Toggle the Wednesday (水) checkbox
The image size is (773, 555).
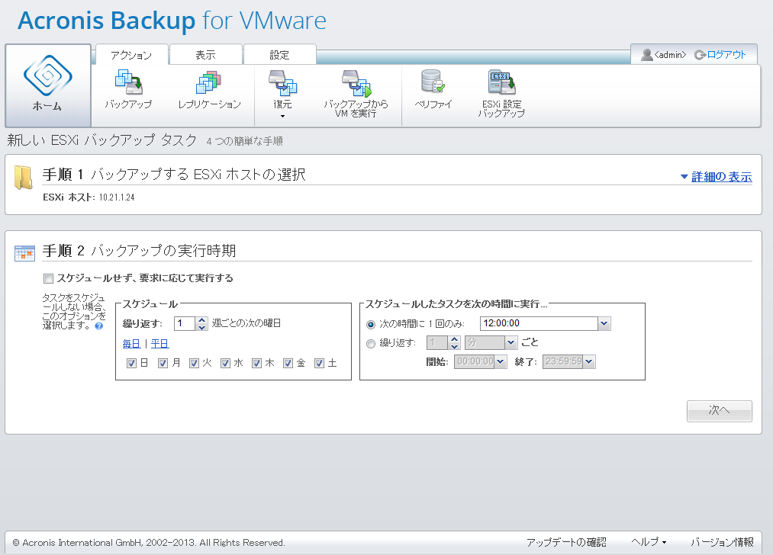(225, 364)
